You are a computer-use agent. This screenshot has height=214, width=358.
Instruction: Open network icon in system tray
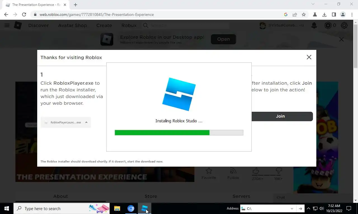[x=315, y=208]
